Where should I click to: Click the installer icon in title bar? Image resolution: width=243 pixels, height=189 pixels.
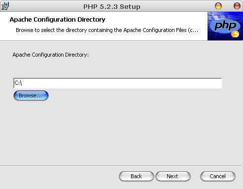pos(5,6)
